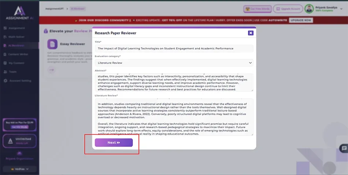This screenshot has height=175, width=348.
Task: Click the Assignment sidebar icon
Action: point(5,28)
